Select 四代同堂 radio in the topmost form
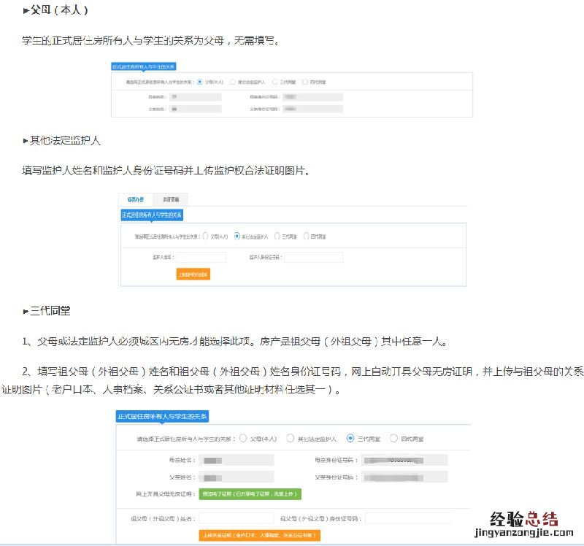 click(304, 82)
